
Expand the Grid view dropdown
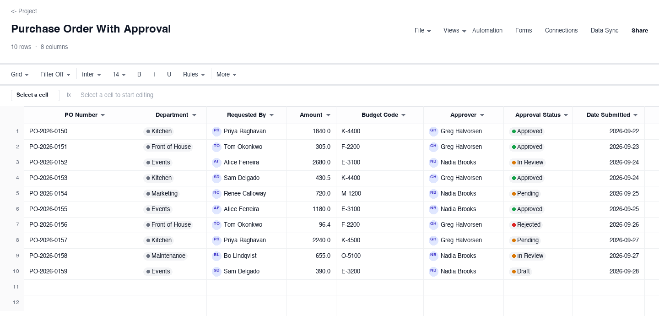coord(20,74)
